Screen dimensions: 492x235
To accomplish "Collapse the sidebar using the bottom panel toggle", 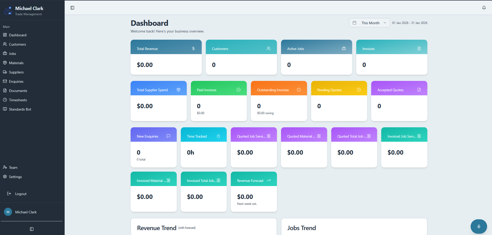I will coord(31,229).
